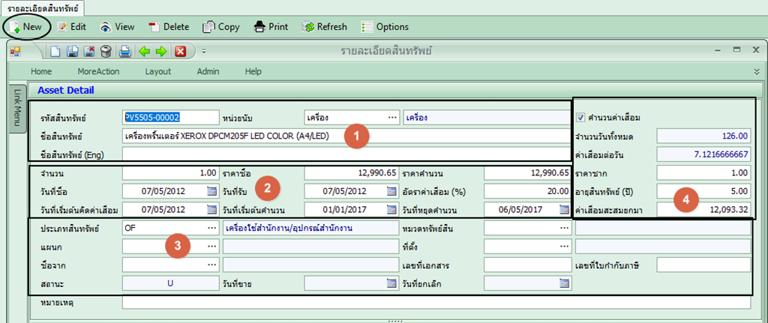Toggle the คำนวนค่าเสื่อม checkbox

[x=580, y=117]
